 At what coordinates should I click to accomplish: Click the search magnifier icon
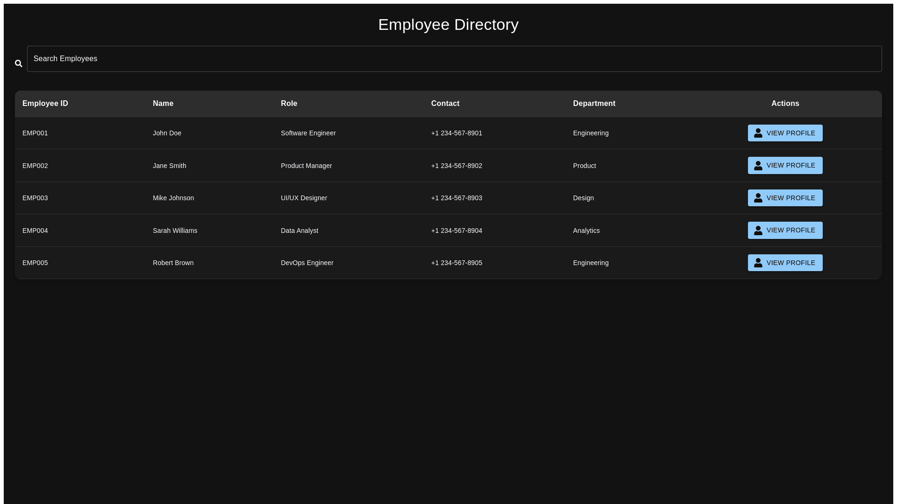[19, 63]
